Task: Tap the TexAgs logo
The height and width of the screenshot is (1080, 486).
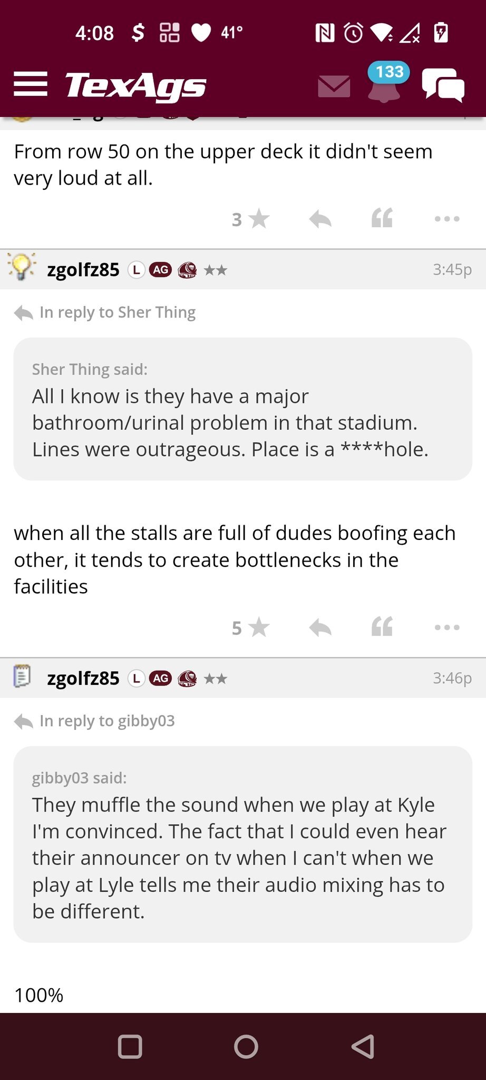Action: click(135, 85)
